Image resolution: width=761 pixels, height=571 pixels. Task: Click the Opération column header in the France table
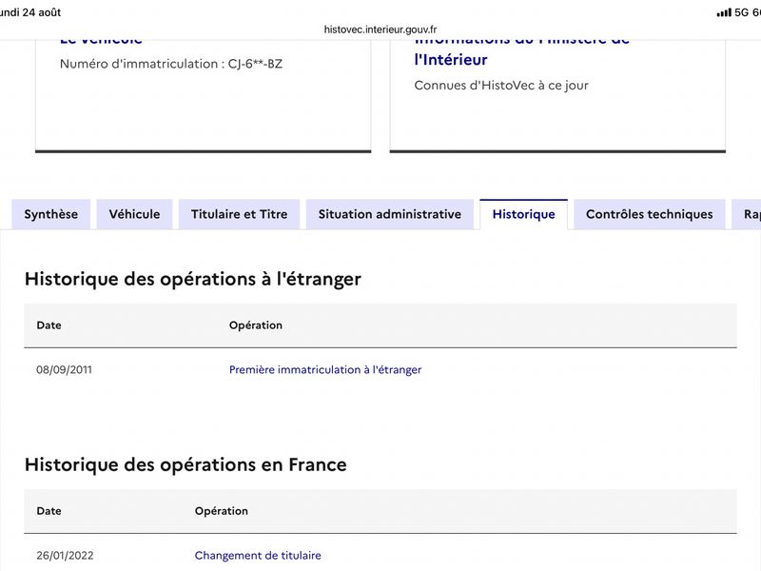coord(222,511)
